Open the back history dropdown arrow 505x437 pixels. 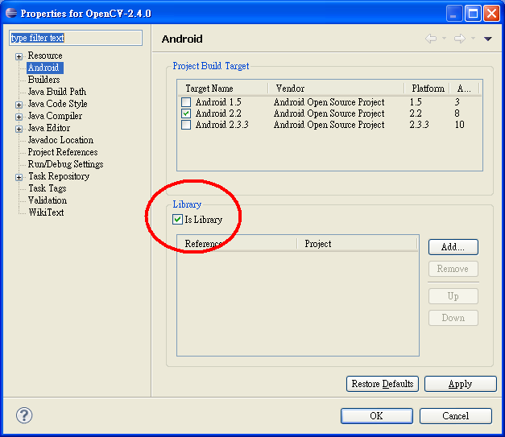tap(444, 39)
